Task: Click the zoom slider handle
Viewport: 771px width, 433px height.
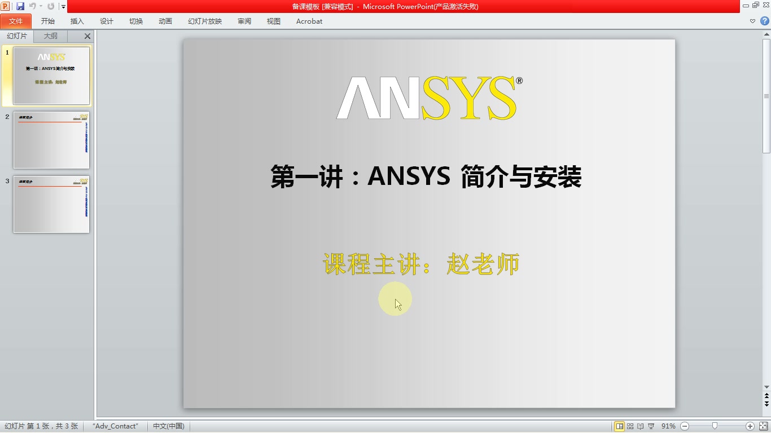Action: click(x=715, y=426)
